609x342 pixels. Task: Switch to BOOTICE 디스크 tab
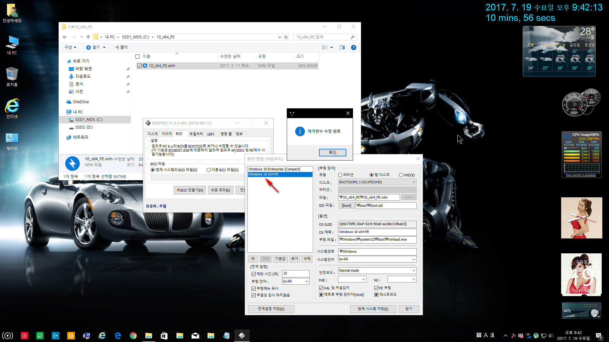click(153, 134)
